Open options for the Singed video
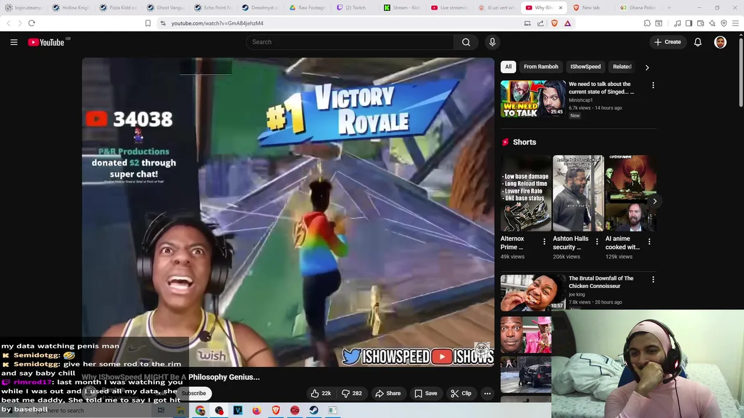This screenshot has height=418, width=744. click(x=653, y=85)
